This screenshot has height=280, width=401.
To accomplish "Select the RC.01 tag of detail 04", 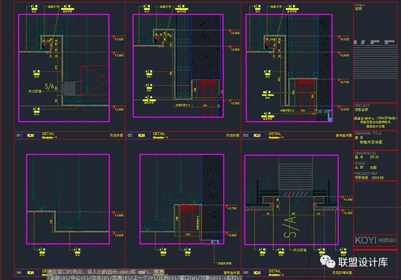I will click(x=31, y=273).
